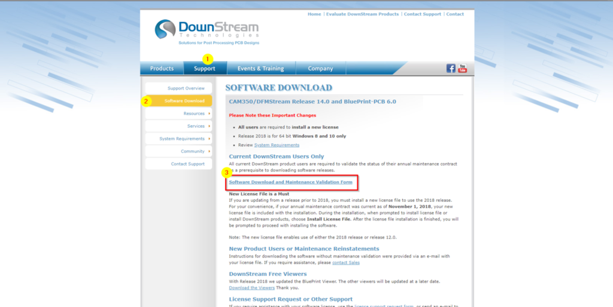Screen dimensions: 613x307
Task: Select Support Overview in sidebar
Action: (178, 88)
